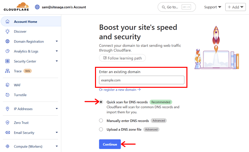This screenshot has width=249, height=152.
Task: Click the Boost your site's speed heading
Action: [x=138, y=32]
